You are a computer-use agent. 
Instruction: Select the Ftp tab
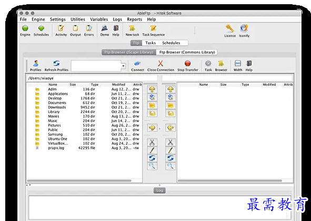[x=136, y=43]
